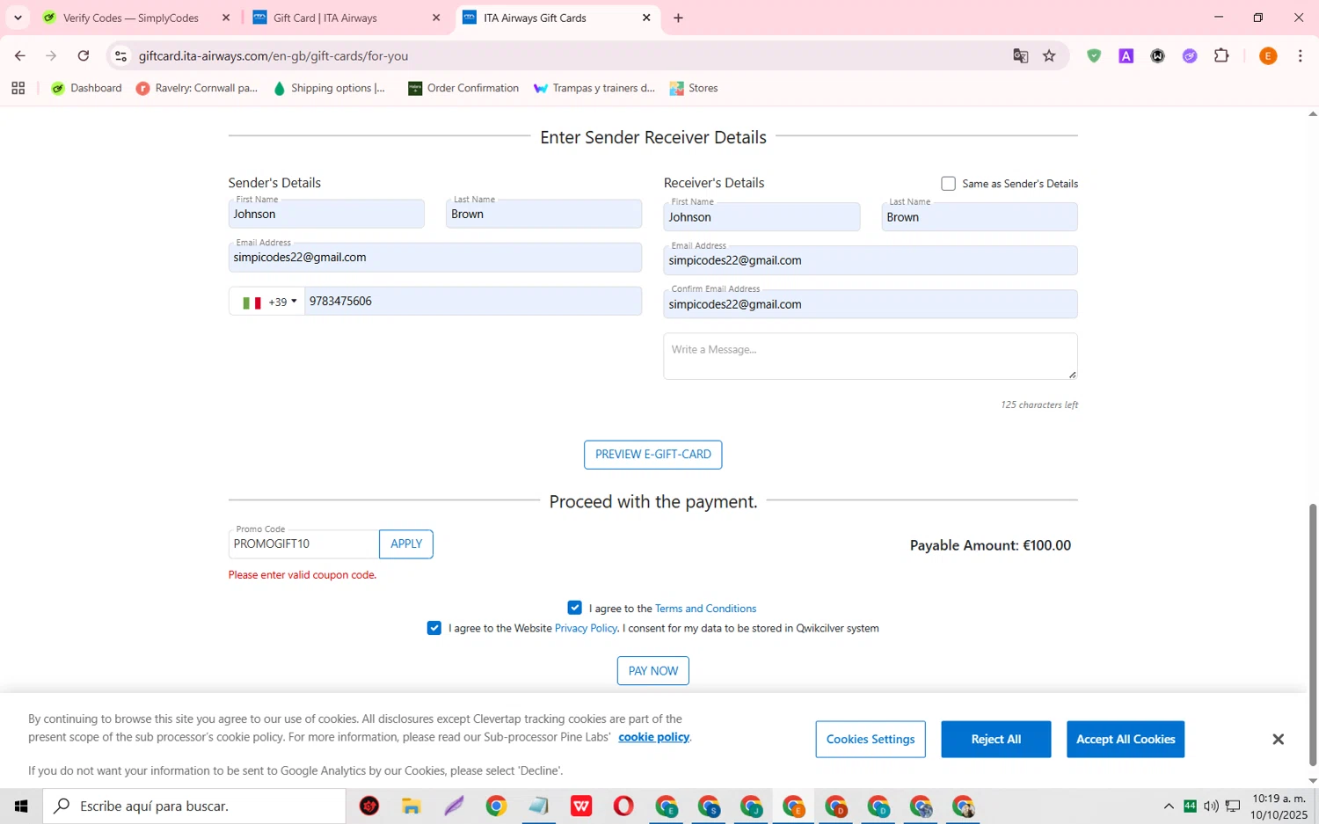Apply the promo code
The image size is (1319, 824).
pos(406,544)
